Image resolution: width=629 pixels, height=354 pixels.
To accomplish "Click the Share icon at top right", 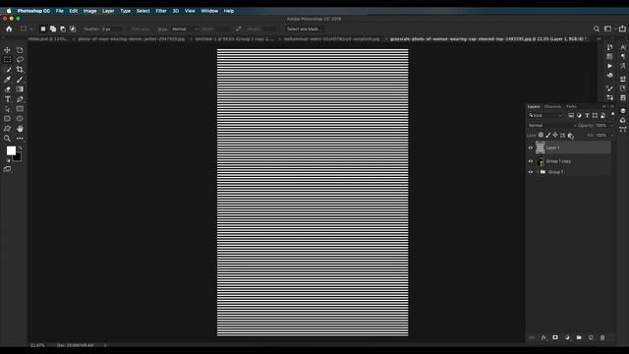I will pos(622,29).
